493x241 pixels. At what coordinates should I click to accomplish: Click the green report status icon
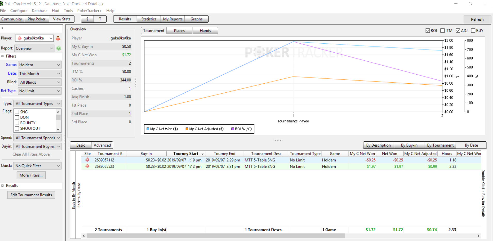click(59, 48)
